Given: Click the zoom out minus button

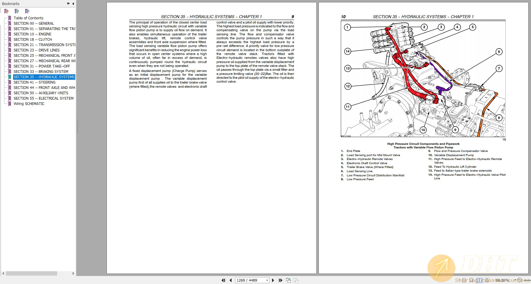Looking at the screenshot, I should tap(520, 280).
